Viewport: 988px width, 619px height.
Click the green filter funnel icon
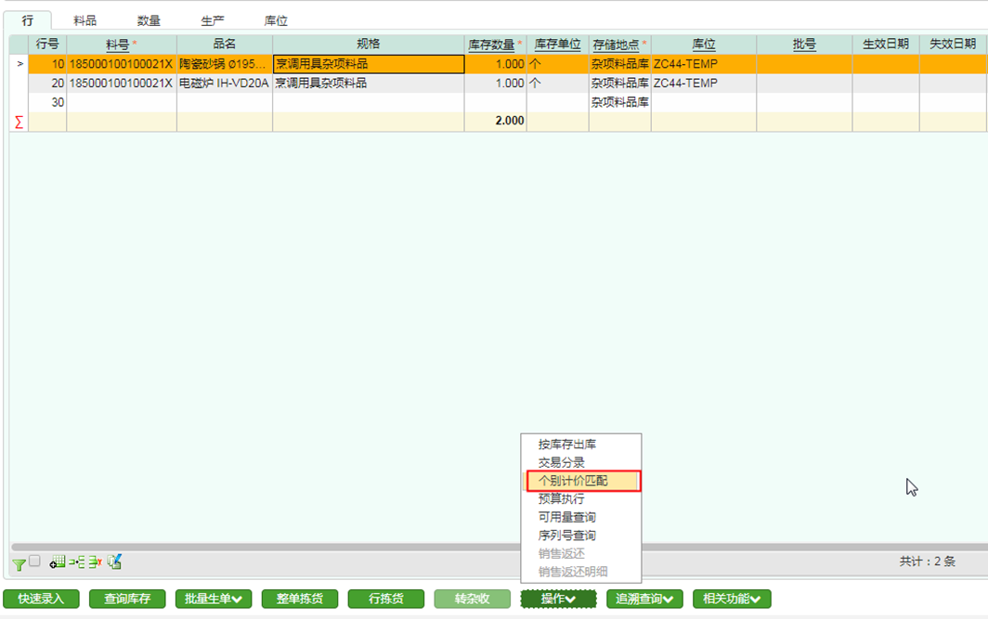(x=18, y=563)
